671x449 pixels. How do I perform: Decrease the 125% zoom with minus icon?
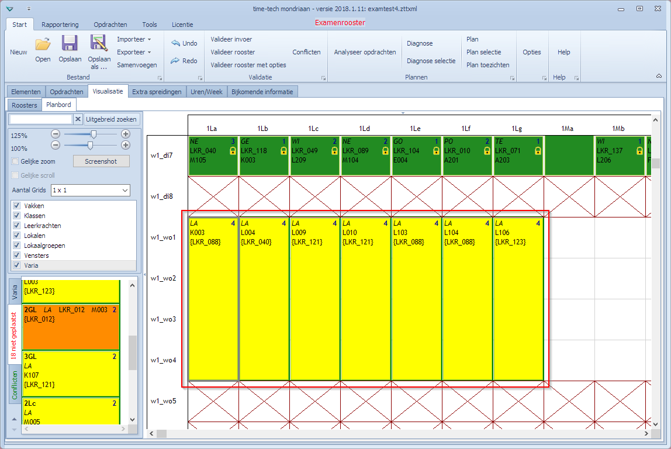click(x=55, y=134)
